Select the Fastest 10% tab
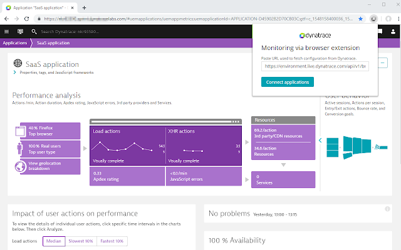This screenshot has width=401, height=250. [112, 241]
